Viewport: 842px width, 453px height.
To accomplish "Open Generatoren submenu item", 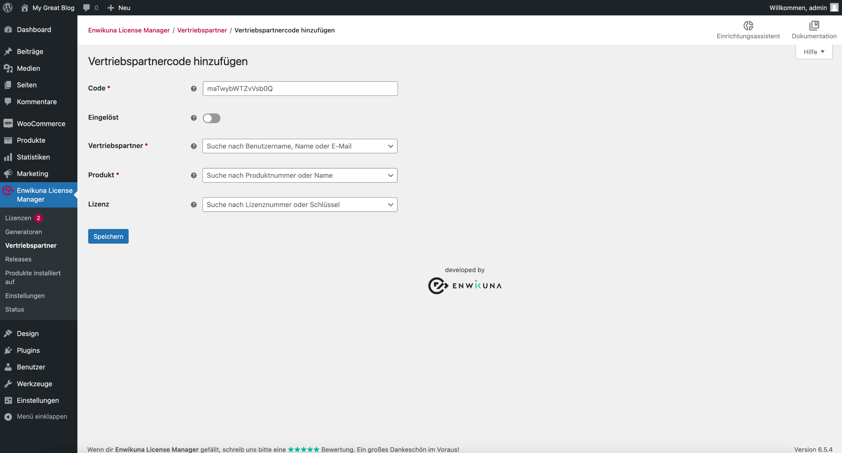I will tap(24, 232).
